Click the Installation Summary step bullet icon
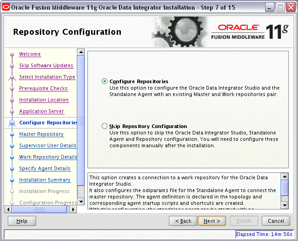 (x=12, y=180)
